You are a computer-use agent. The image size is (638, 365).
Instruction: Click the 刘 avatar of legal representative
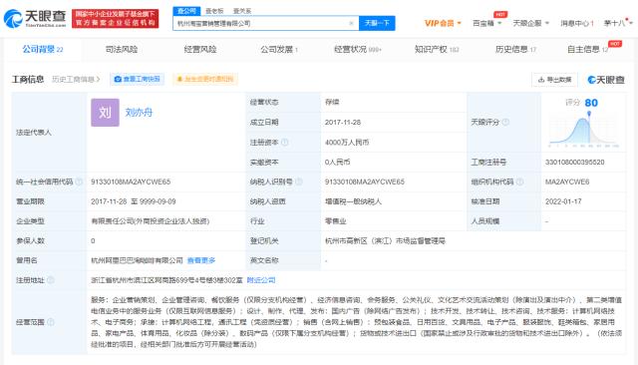click(x=105, y=113)
